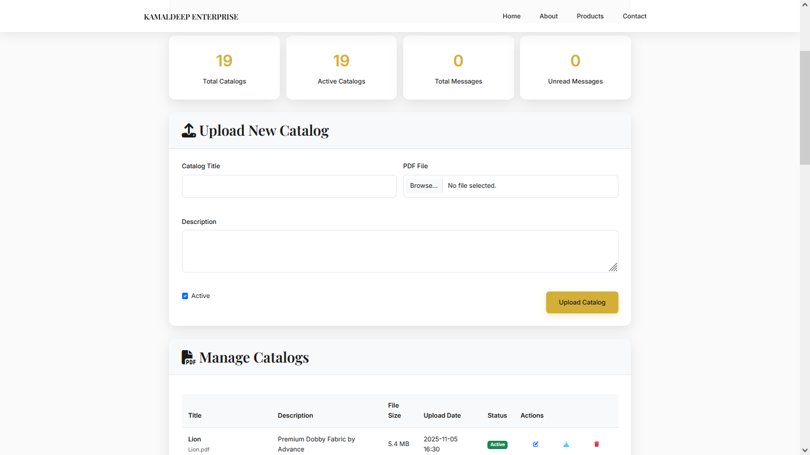Click the 5.4 MB file size cell
The image size is (810, 455).
pyautogui.click(x=398, y=444)
